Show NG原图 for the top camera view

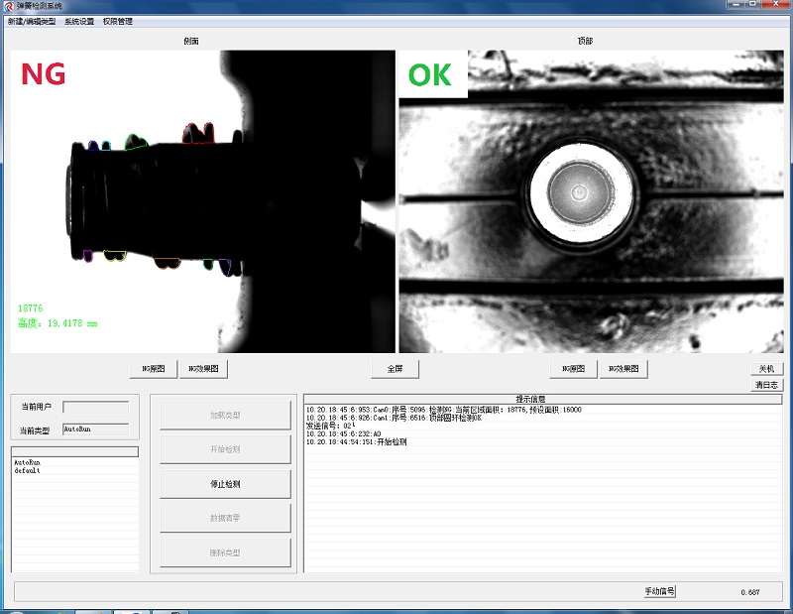(574, 369)
